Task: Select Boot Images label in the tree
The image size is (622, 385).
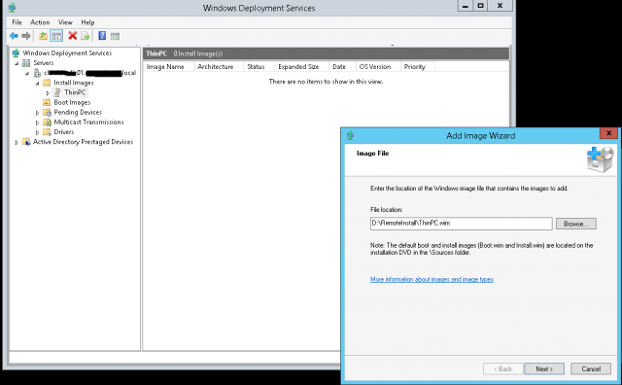Action: click(72, 102)
